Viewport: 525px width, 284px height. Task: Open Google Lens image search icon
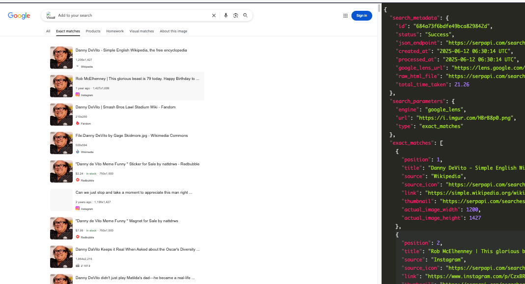pos(236,15)
